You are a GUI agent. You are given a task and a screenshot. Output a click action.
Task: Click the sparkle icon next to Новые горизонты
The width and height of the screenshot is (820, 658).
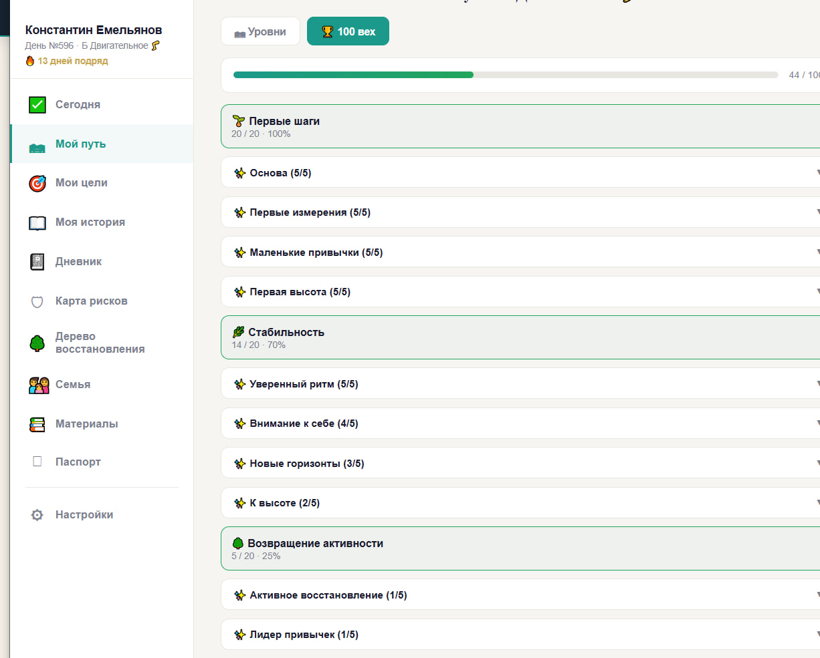[x=240, y=464]
